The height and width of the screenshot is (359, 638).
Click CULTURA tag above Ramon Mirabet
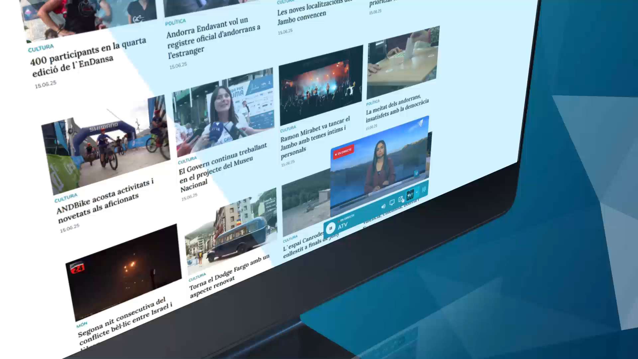288,129
